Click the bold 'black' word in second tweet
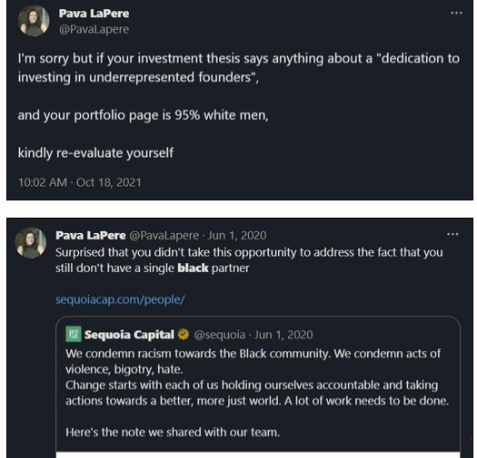 tap(193, 268)
